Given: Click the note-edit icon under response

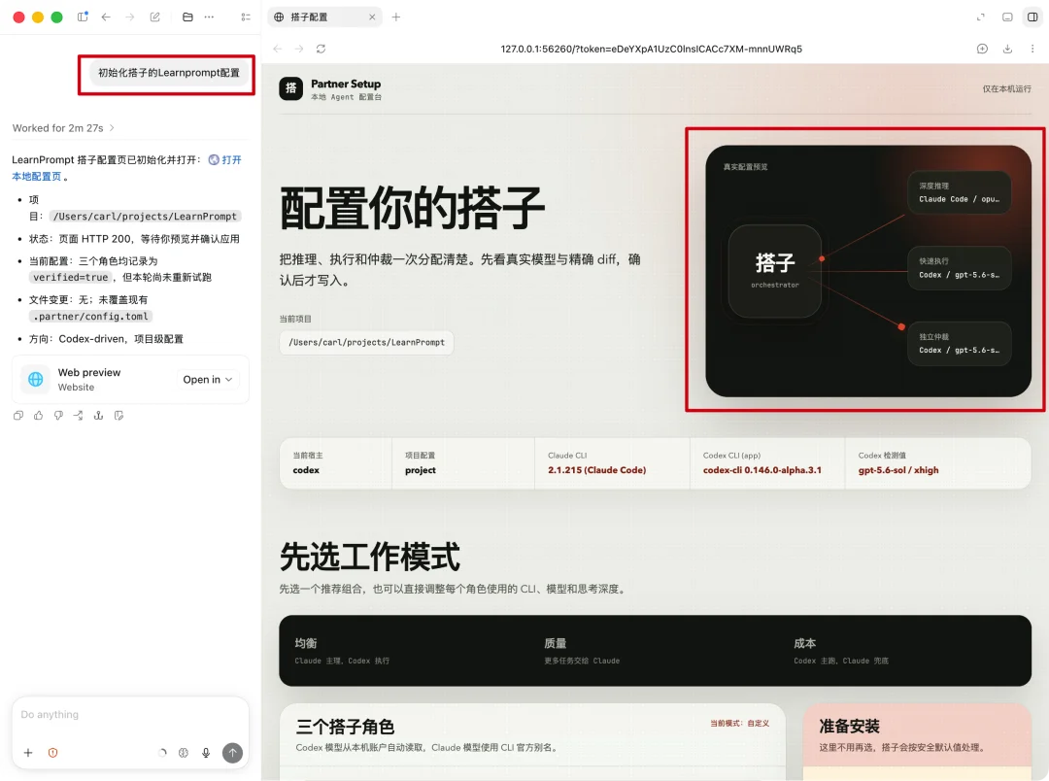Looking at the screenshot, I should click(118, 416).
